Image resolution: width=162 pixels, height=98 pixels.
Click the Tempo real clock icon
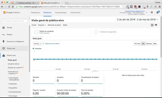tap(4, 48)
